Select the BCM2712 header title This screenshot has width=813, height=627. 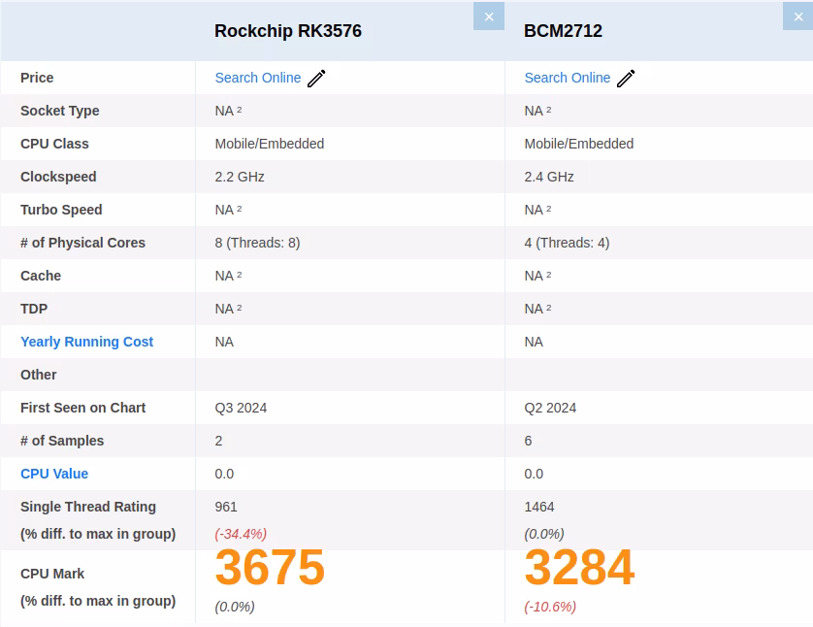pyautogui.click(x=563, y=31)
